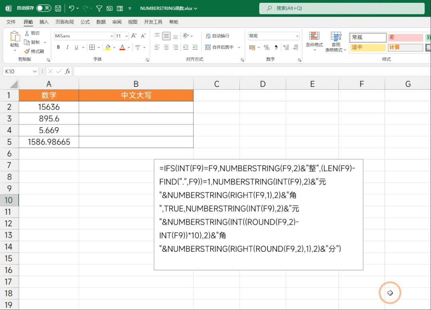431x310 pixels.
Task: Click the Top Align icon
Action: (157, 36)
